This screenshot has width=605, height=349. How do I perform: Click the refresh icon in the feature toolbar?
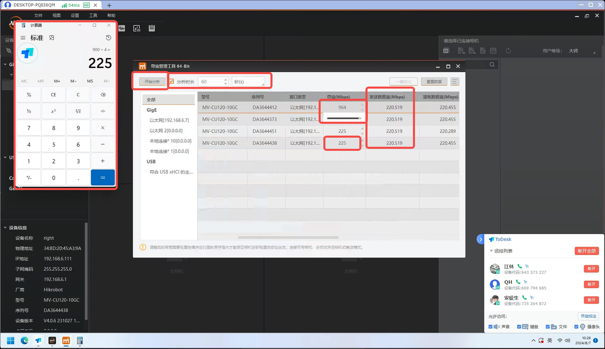pyautogui.click(x=508, y=51)
